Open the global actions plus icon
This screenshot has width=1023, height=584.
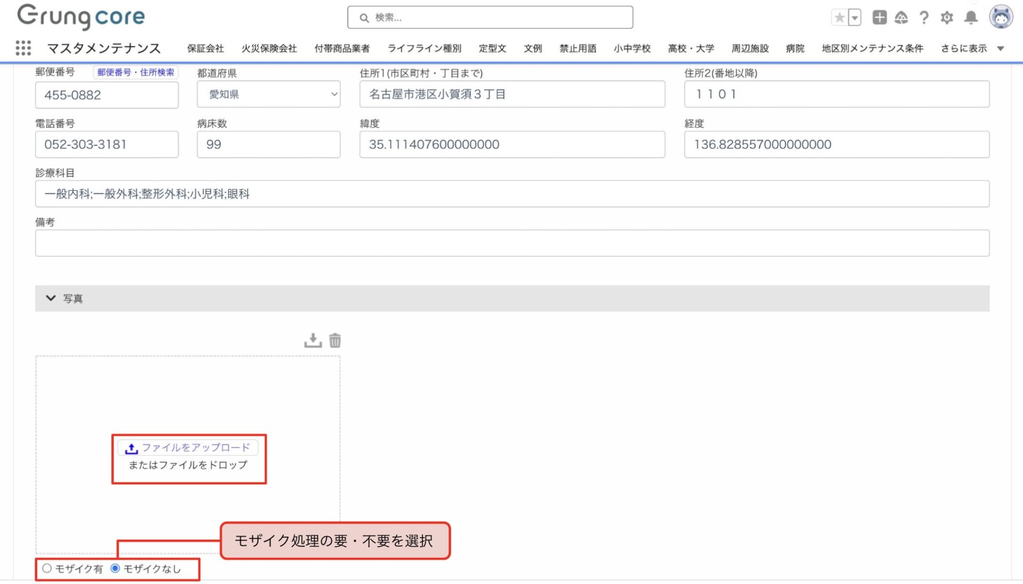pyautogui.click(x=879, y=18)
